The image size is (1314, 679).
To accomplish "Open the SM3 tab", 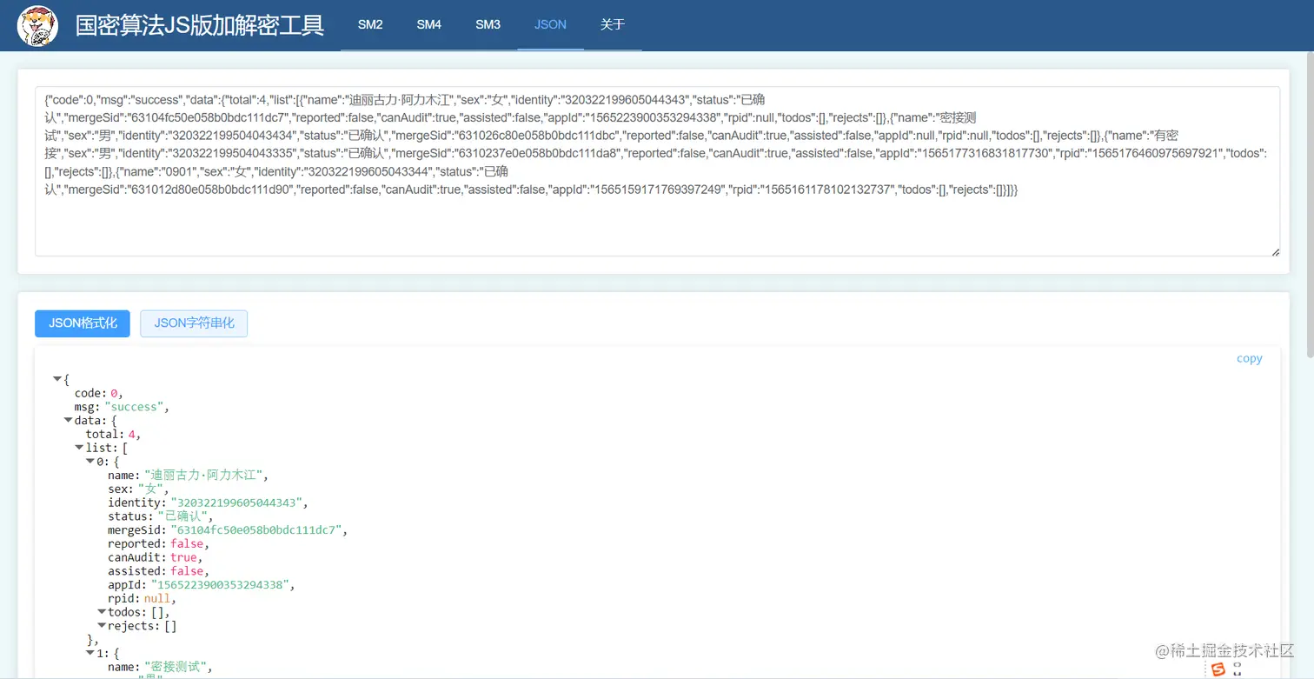I will pyautogui.click(x=488, y=24).
